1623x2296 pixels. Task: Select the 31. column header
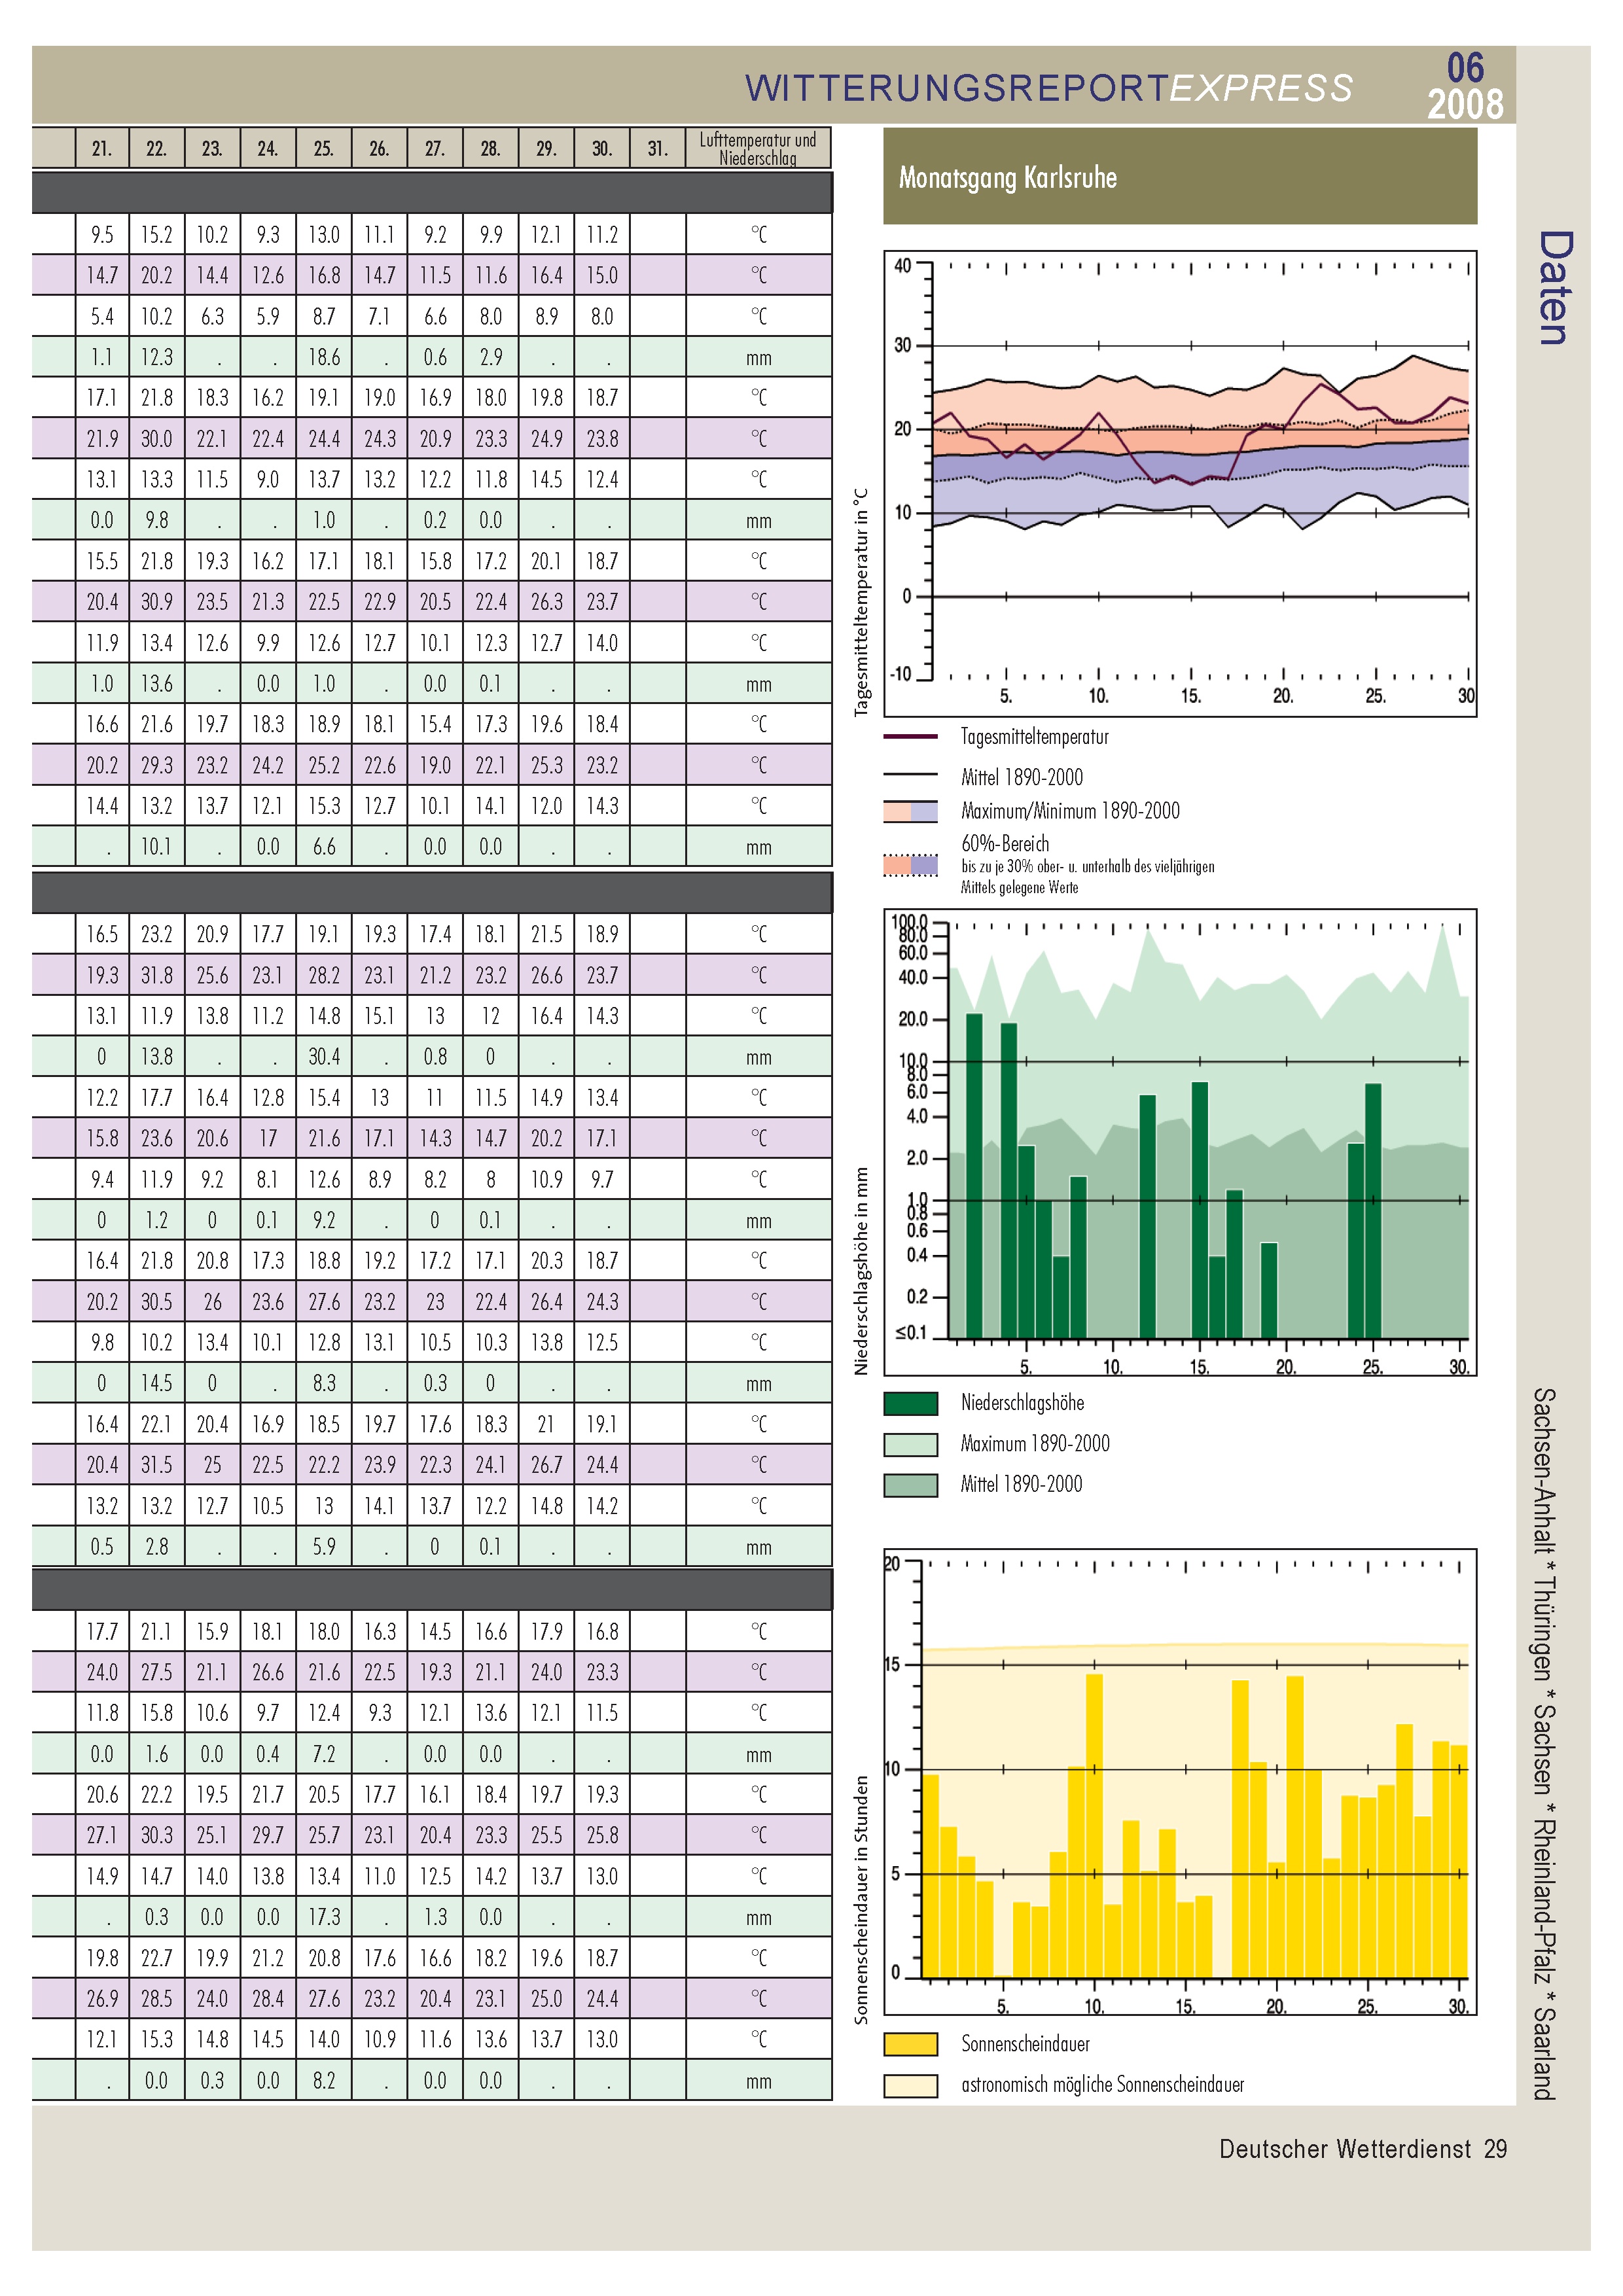coord(658,148)
